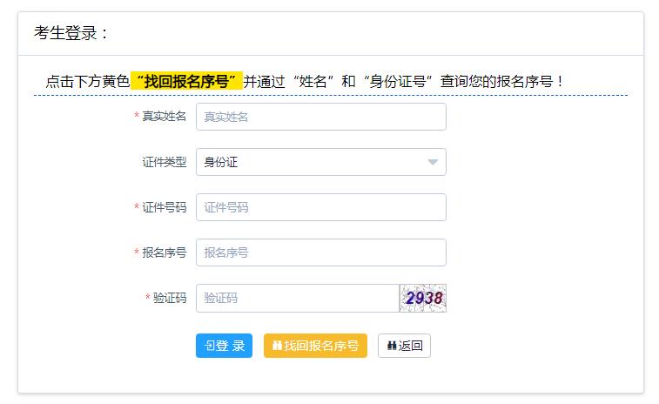The image size is (659, 404).
Task: Click the login arrow icon on 登录 button
Action: click(x=209, y=346)
